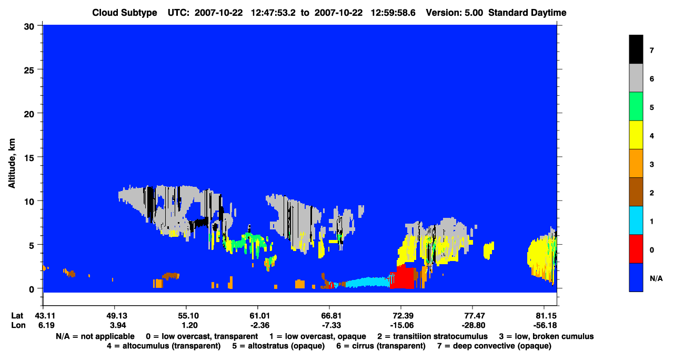Click the start time '12:47:53.2'
This screenshot has width=684, height=351.
pos(272,13)
